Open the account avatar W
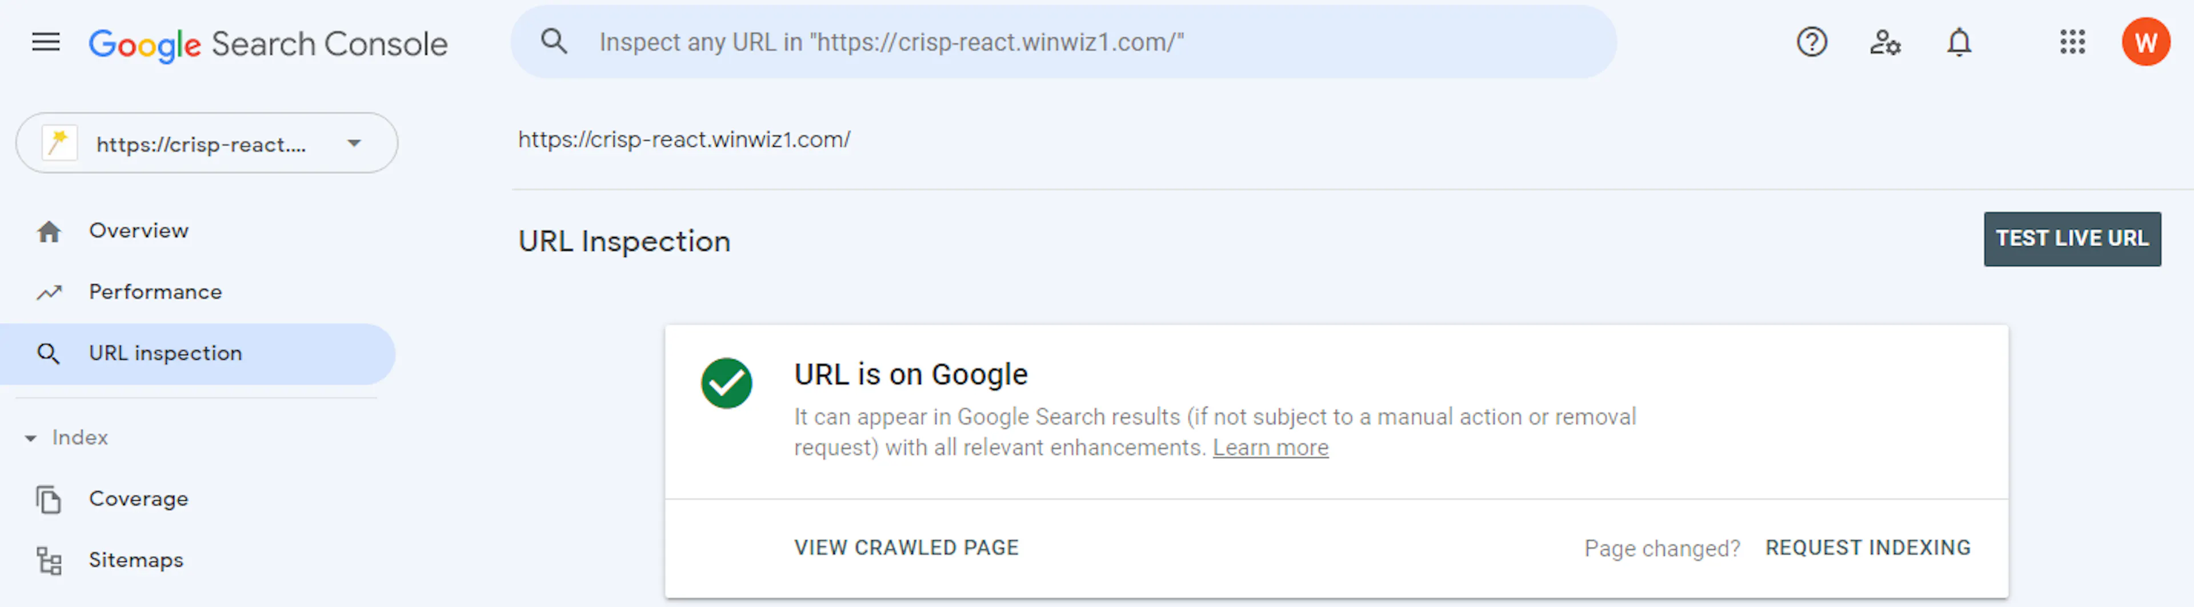Image resolution: width=2194 pixels, height=607 pixels. coord(2145,42)
